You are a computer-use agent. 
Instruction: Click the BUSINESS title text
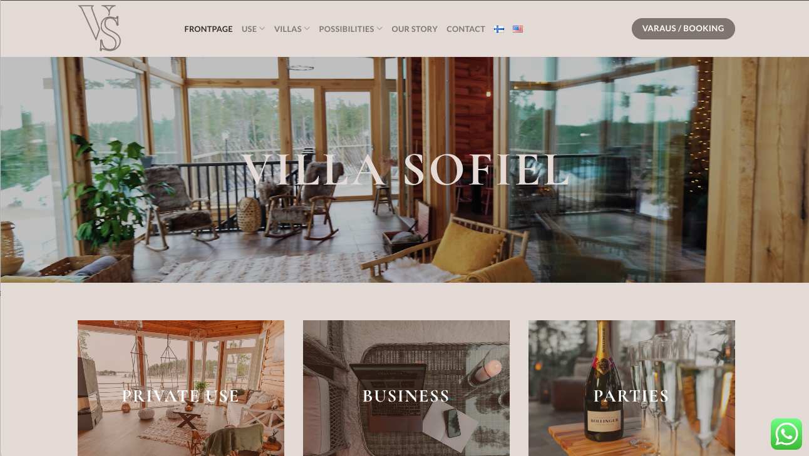pyautogui.click(x=406, y=396)
